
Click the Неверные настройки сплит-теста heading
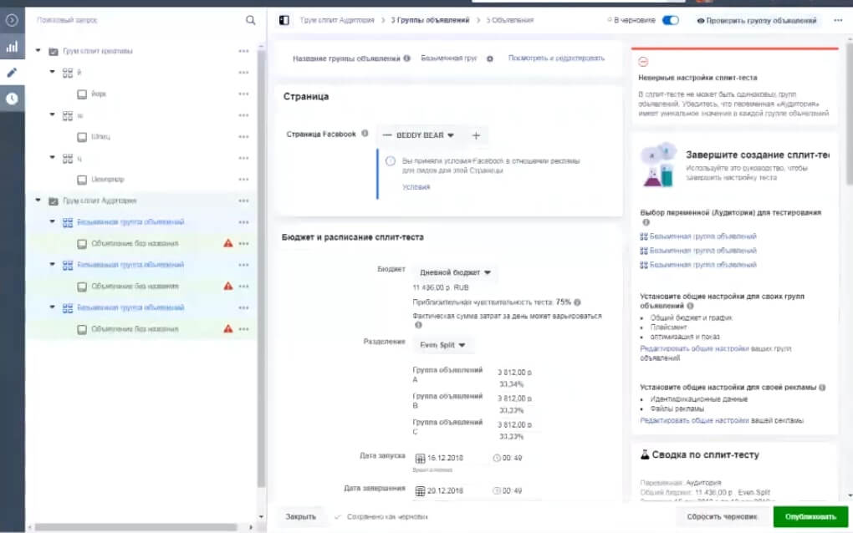[x=697, y=78]
